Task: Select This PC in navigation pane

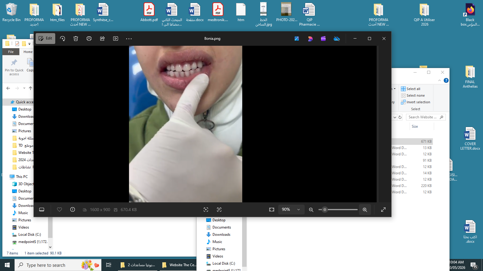Action: tap(19, 177)
